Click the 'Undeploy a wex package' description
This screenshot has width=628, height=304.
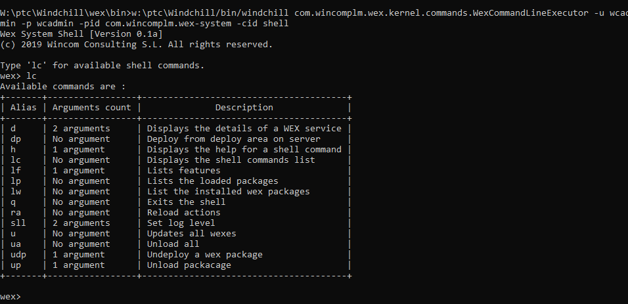[x=204, y=255]
